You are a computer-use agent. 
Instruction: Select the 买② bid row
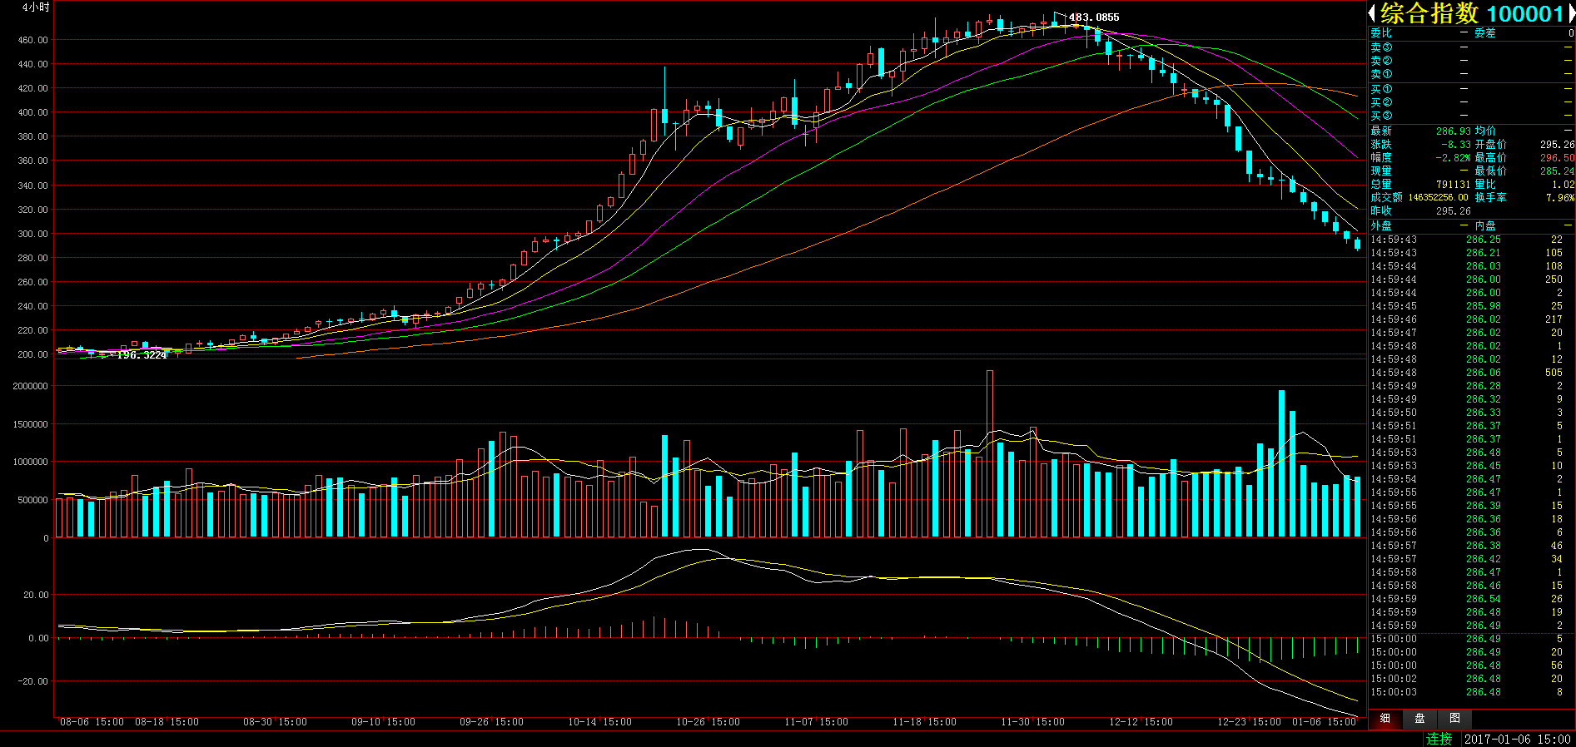1471,102
